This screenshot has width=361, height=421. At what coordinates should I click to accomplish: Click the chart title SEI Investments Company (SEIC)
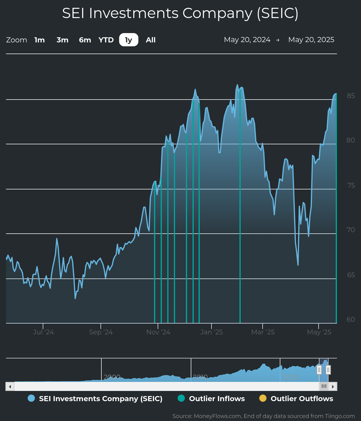point(180,13)
